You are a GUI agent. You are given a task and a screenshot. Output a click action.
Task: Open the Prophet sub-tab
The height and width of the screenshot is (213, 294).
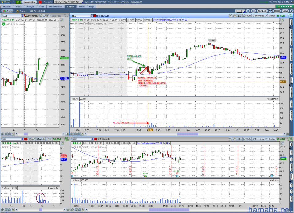21,11
